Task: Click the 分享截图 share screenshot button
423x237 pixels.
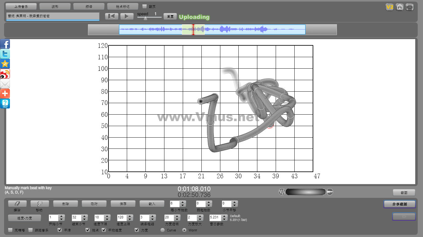Action: point(399,204)
